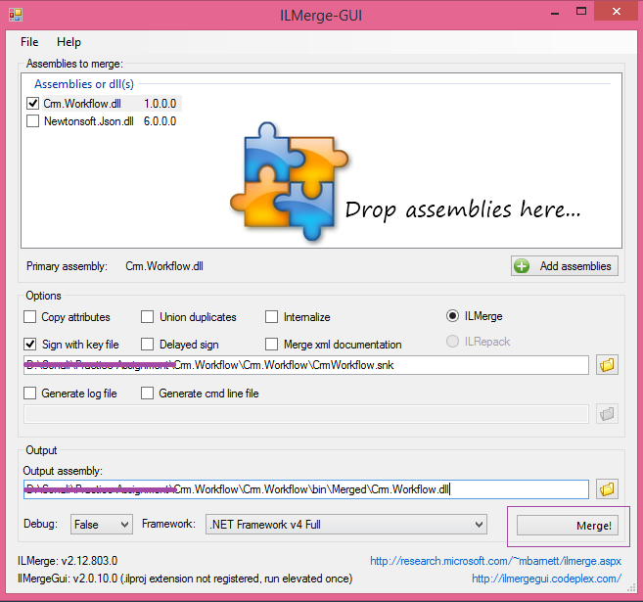Enable the Copy attributes option
Image resolution: width=643 pixels, height=602 pixels.
30,317
